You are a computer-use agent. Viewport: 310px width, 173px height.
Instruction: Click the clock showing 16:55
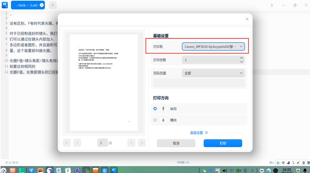click(287, 170)
